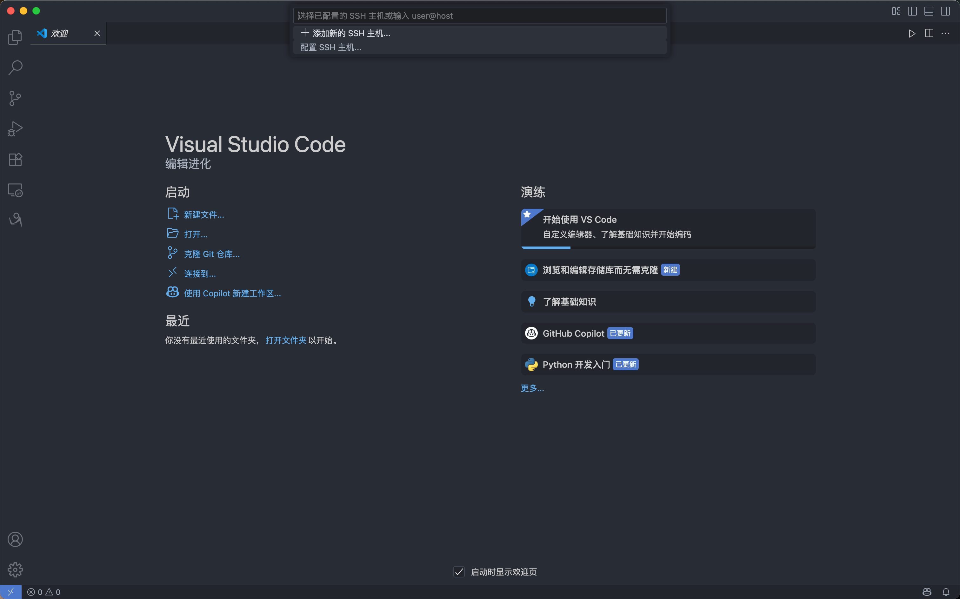Screen dimensions: 960x599
Task: Click the 克隆 Git 仓库 link
Action: pyautogui.click(x=212, y=254)
